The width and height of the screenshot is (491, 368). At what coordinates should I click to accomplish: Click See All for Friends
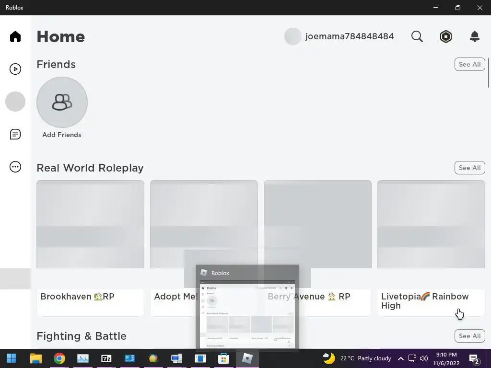(470, 64)
